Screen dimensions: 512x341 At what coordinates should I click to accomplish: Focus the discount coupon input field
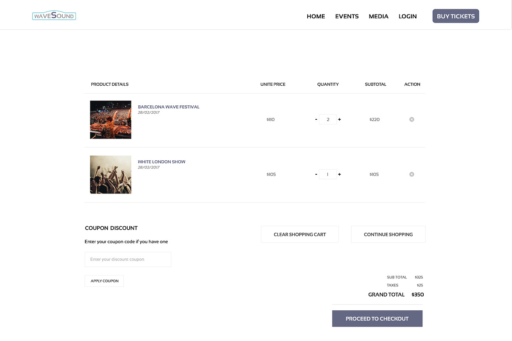click(x=128, y=259)
